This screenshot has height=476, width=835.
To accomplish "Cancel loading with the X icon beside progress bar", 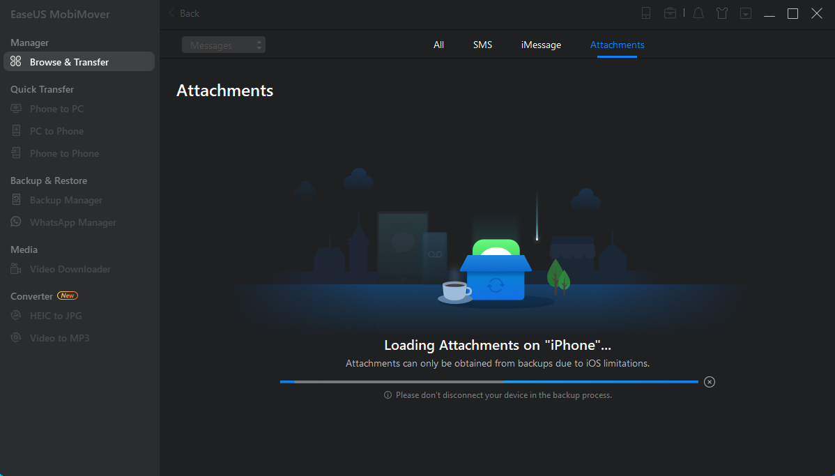I will [709, 381].
